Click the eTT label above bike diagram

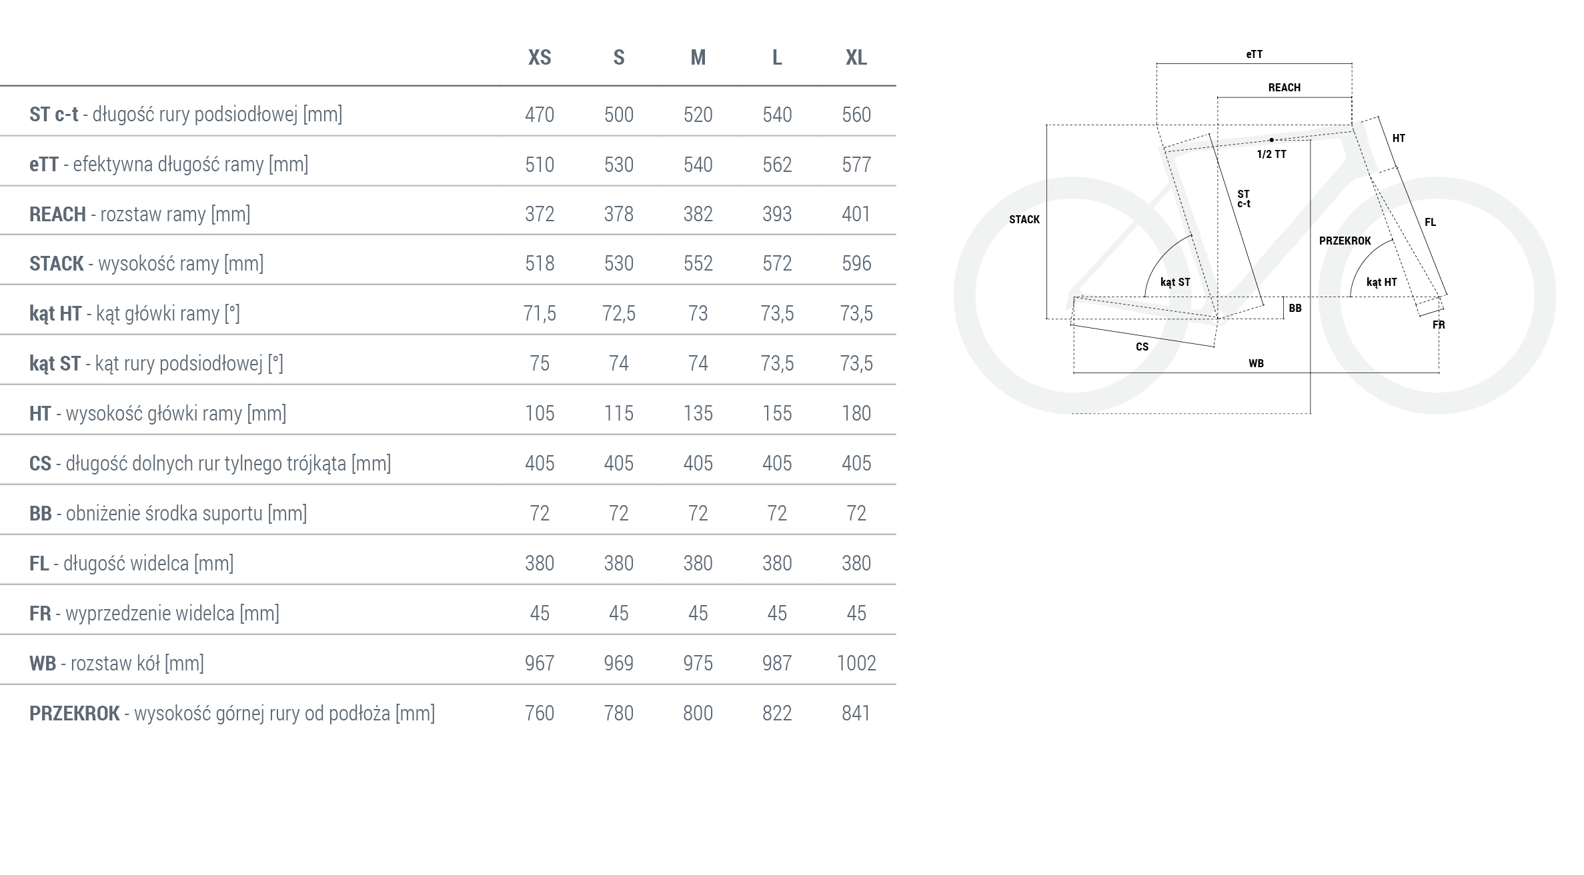(x=1254, y=55)
